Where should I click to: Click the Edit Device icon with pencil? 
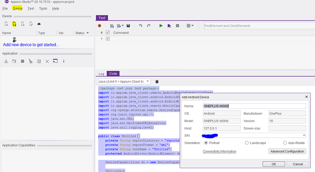[31, 24]
